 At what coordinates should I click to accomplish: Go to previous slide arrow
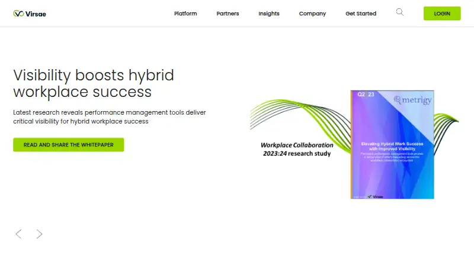pyautogui.click(x=19, y=234)
